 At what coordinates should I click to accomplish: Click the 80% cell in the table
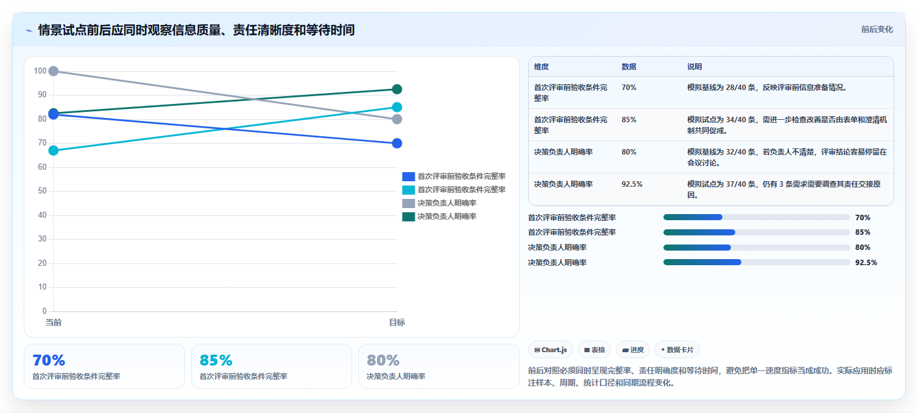pos(629,152)
